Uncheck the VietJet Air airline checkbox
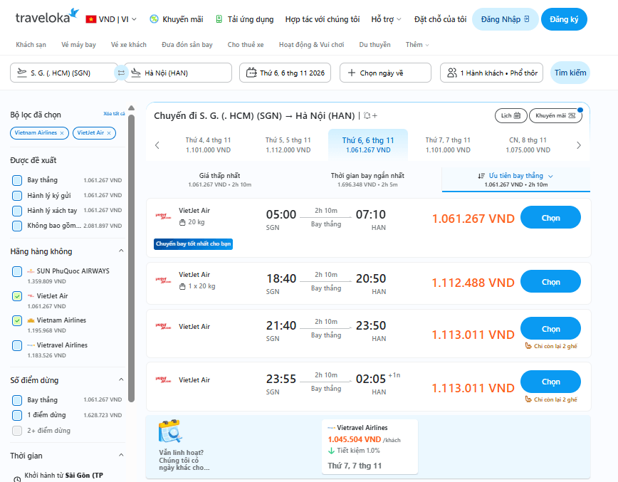Screen dimensions: 618x482 17,296
